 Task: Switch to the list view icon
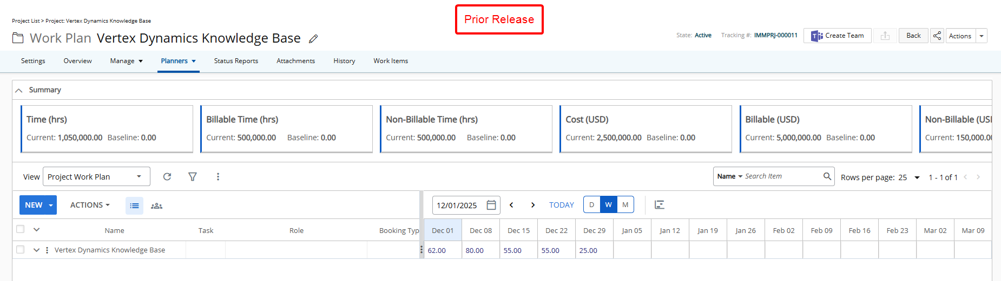pyautogui.click(x=134, y=205)
